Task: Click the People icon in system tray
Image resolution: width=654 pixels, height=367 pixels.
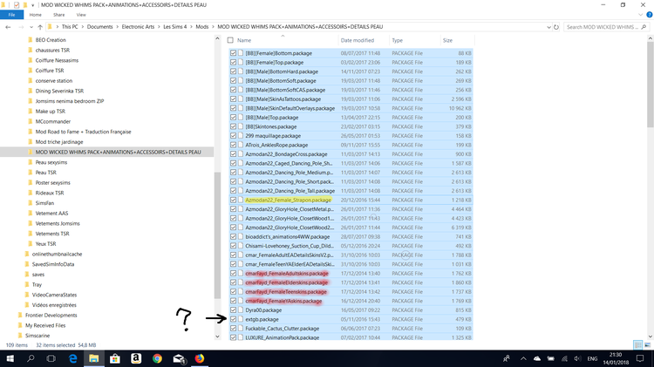Action: (507, 358)
